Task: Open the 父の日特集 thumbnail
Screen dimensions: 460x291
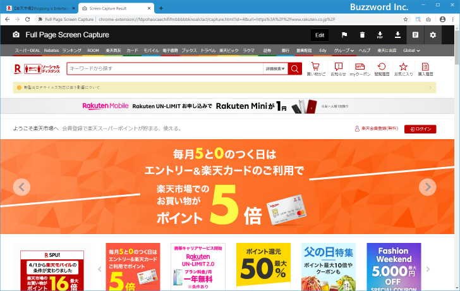Action: [329, 267]
